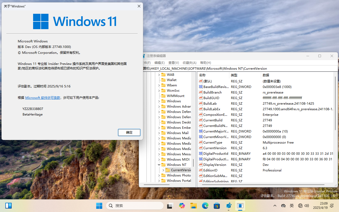Select the winver taskbar icon
Viewport: 339px width, 212px height.
pyautogui.click(x=240, y=206)
